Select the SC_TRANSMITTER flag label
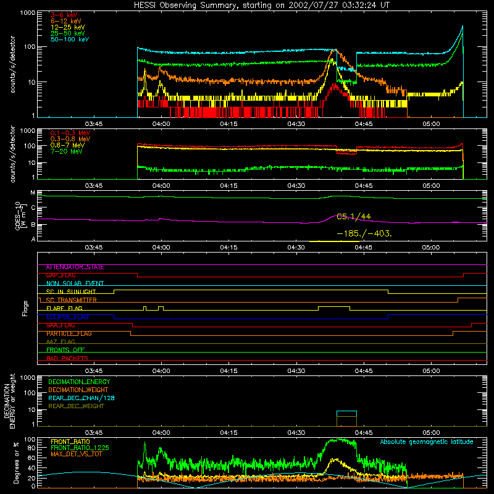Screen dimensions: 494x494 click(x=71, y=300)
